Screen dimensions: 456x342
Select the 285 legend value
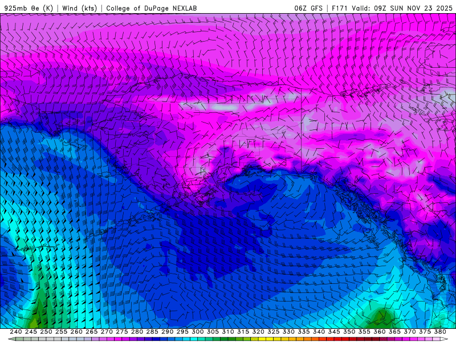(x=152, y=332)
